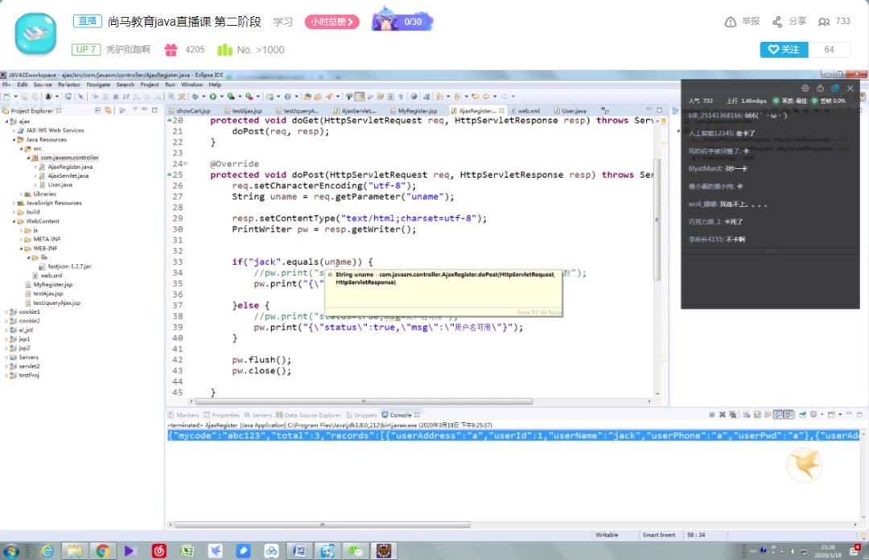Collapse the com.javasm.controller package
Image resolution: width=869 pixels, height=560 pixels.
coord(27,158)
